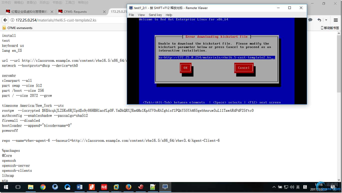342x193 pixels.
Task: Open the View menu in Remote Viewer
Action: click(x=141, y=15)
